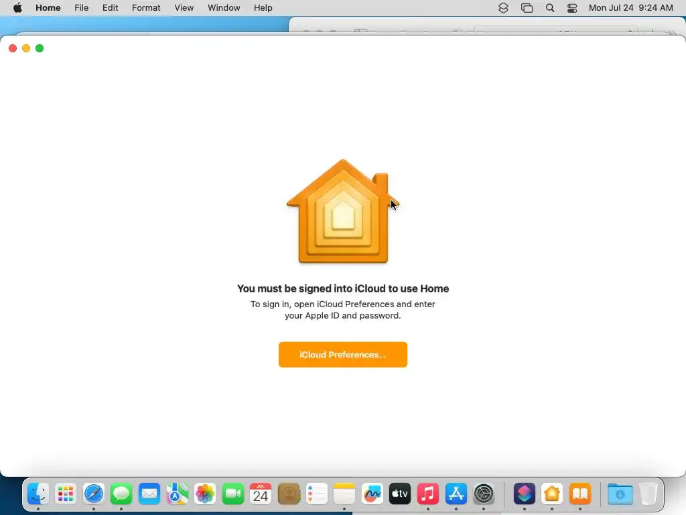Open Control Center in menu bar
Screen dimensions: 686x515
tap(572, 8)
